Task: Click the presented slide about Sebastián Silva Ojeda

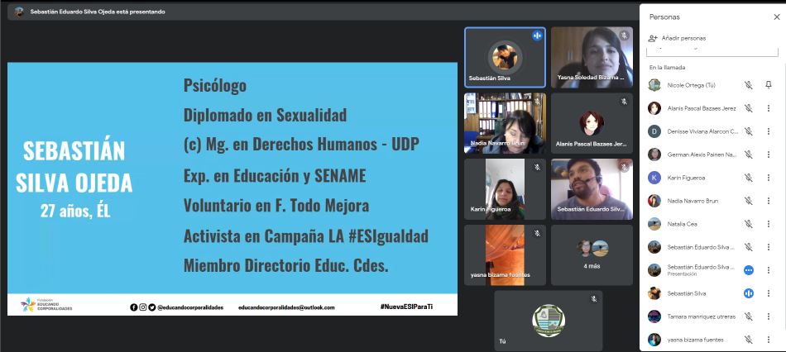Action: click(232, 188)
